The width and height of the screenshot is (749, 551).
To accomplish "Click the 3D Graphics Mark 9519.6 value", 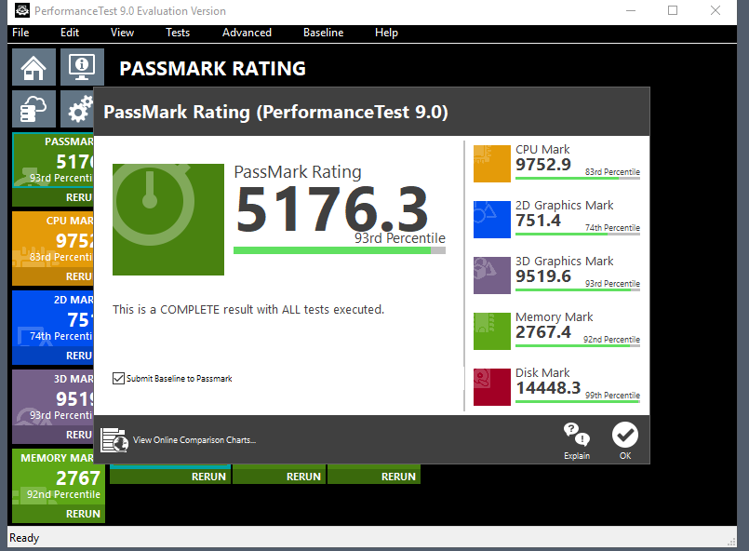I will pyautogui.click(x=543, y=276).
